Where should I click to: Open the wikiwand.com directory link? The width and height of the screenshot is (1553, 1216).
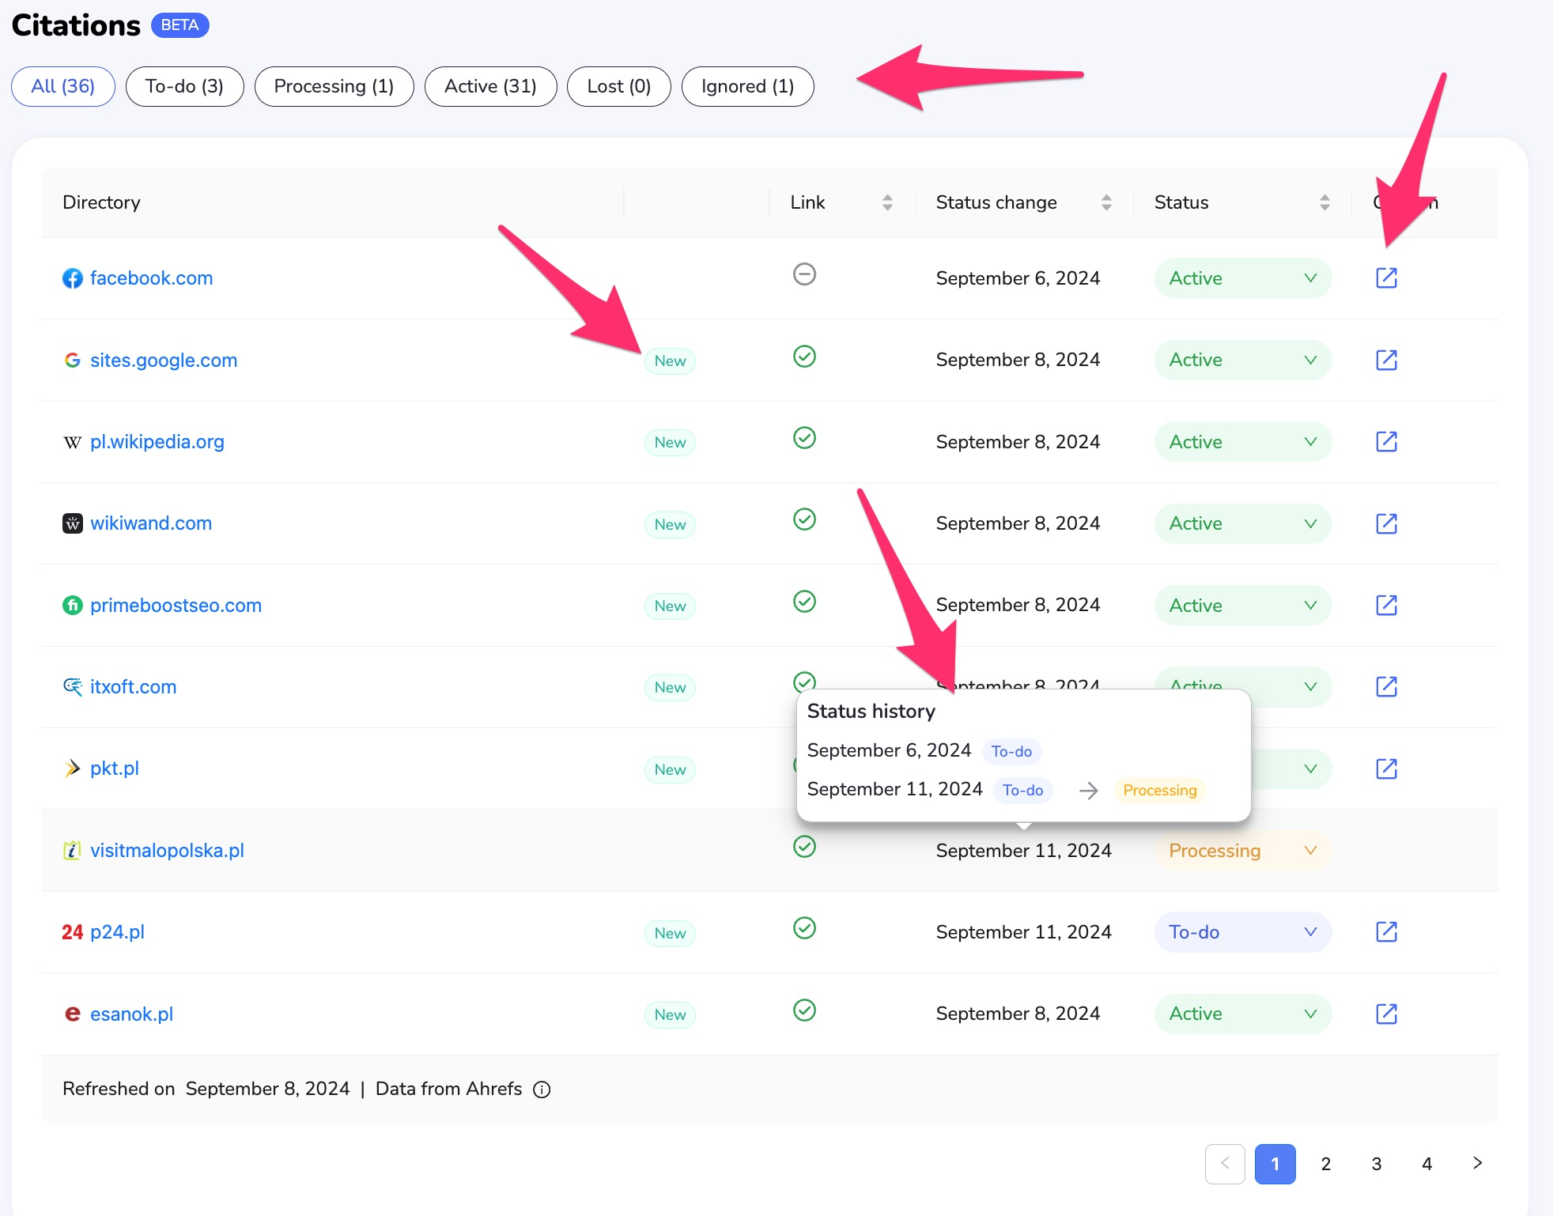click(151, 523)
